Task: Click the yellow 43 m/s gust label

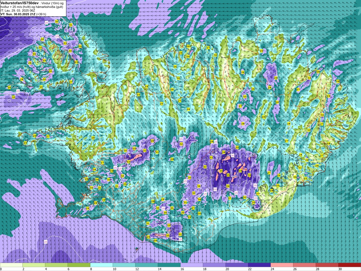Action: click(129, 162)
